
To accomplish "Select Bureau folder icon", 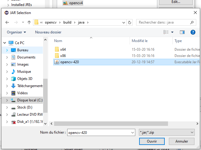I will [x=13, y=50].
